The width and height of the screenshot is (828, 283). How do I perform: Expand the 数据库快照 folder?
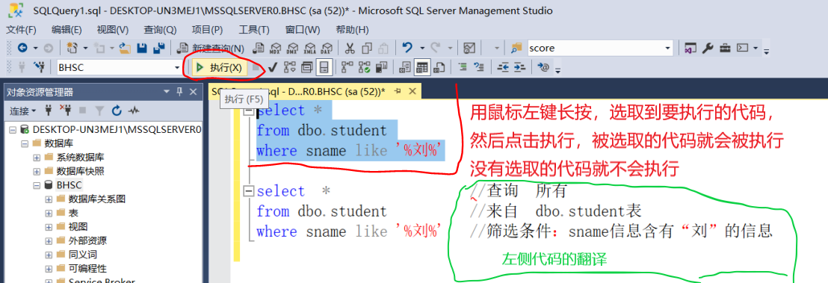37,171
